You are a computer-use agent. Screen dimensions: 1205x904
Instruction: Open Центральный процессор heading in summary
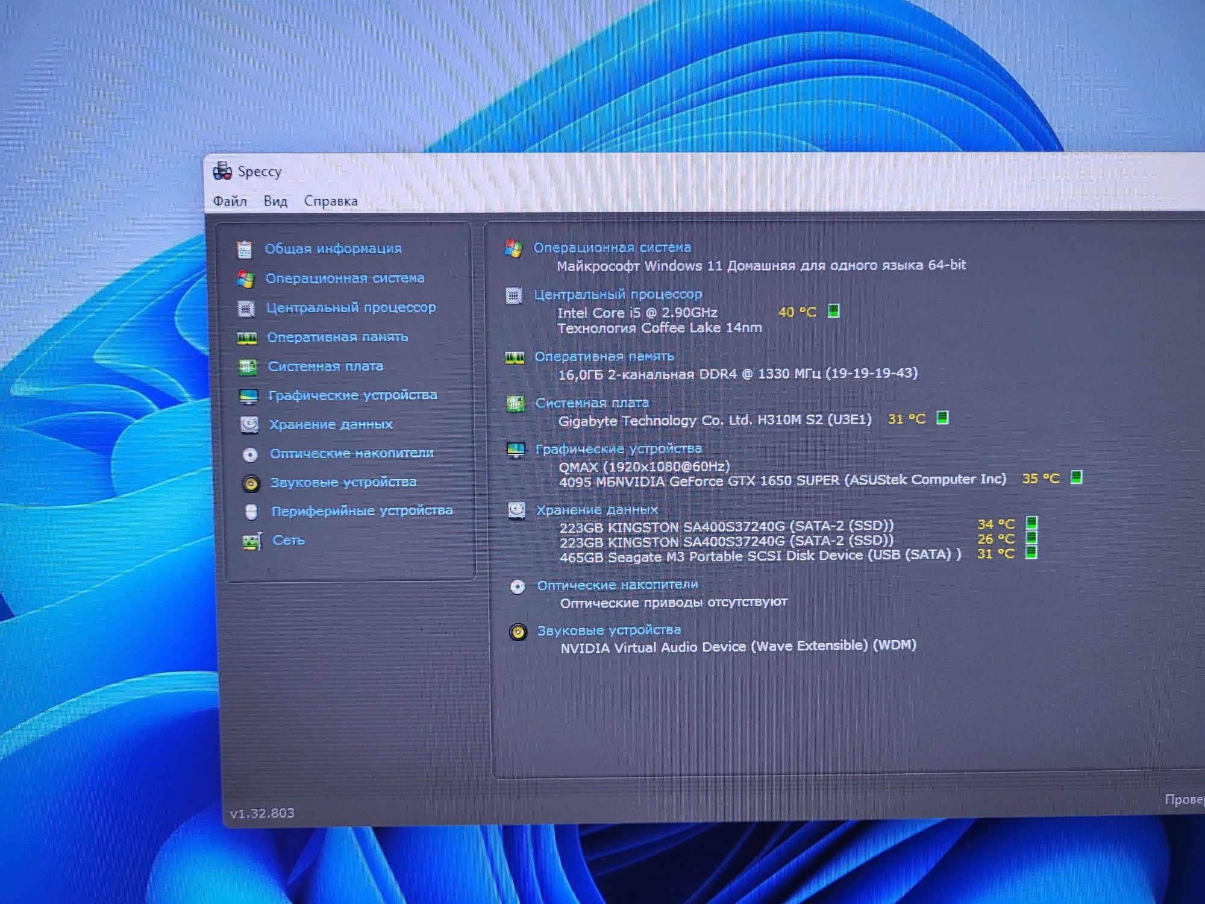tap(618, 294)
